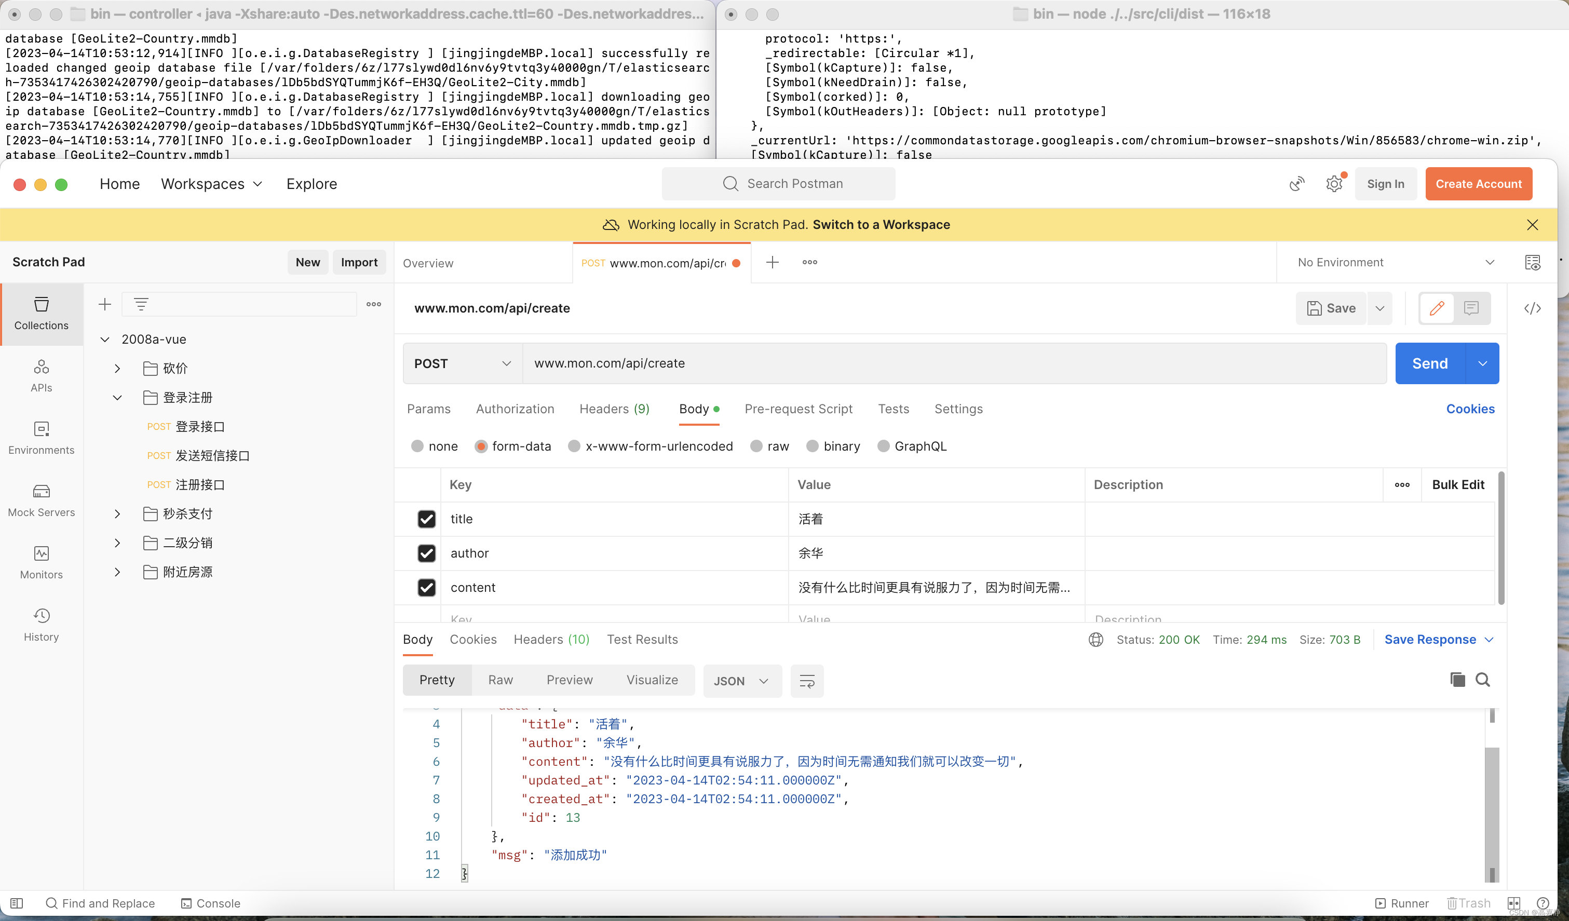This screenshot has width=1569, height=921.
Task: Click the comments icon next to pencil
Action: tap(1471, 308)
